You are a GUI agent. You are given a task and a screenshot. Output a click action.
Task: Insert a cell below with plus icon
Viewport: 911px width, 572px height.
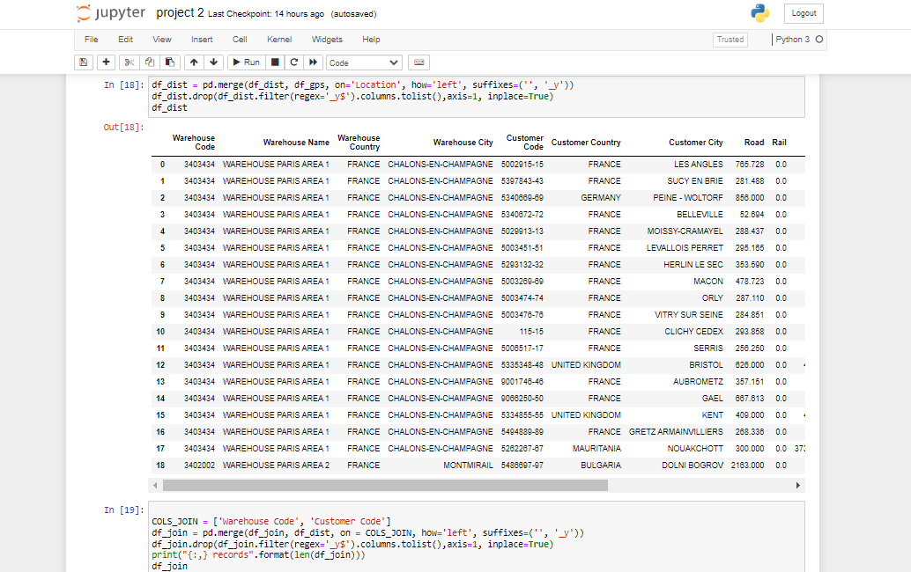pyautogui.click(x=106, y=62)
